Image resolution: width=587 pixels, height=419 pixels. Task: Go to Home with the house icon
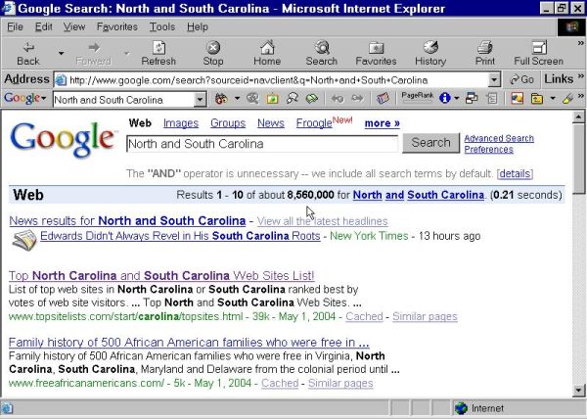[267, 48]
